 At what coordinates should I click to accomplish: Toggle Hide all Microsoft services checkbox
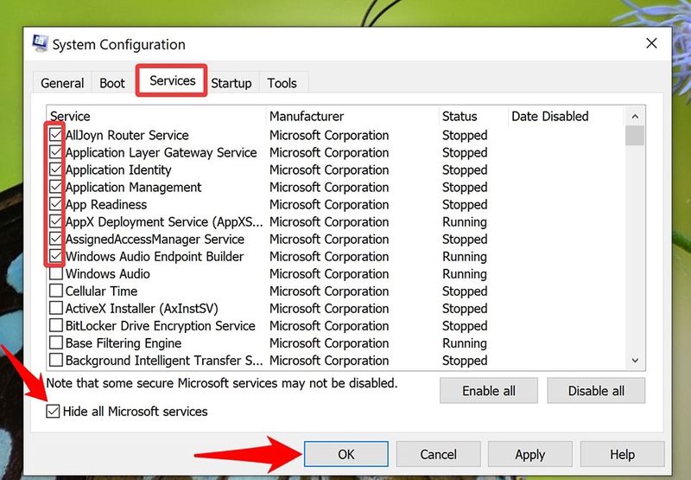pos(53,411)
